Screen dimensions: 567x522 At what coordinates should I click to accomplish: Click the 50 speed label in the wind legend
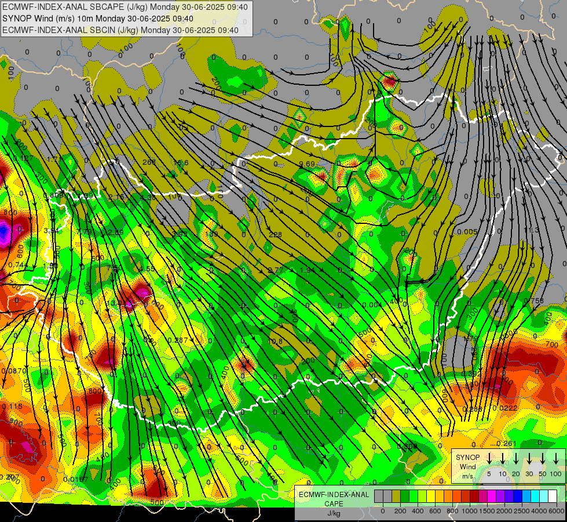[543, 474]
